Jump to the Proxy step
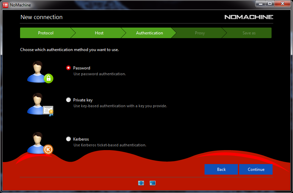The image size is (293, 193). 200,33
